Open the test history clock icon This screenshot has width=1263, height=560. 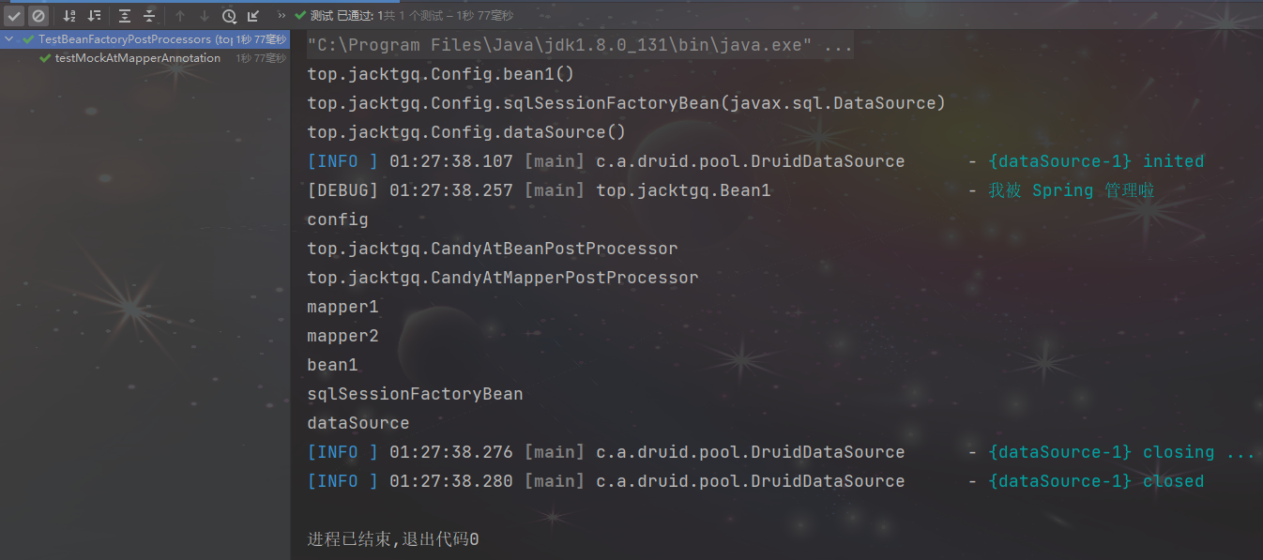229,16
